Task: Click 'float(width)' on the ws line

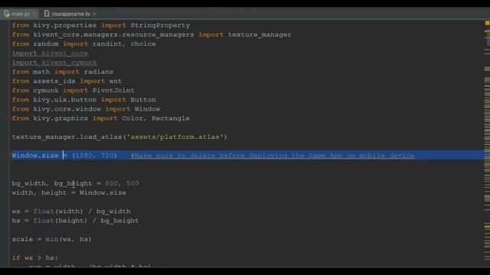Action: pyautogui.click(x=58, y=212)
